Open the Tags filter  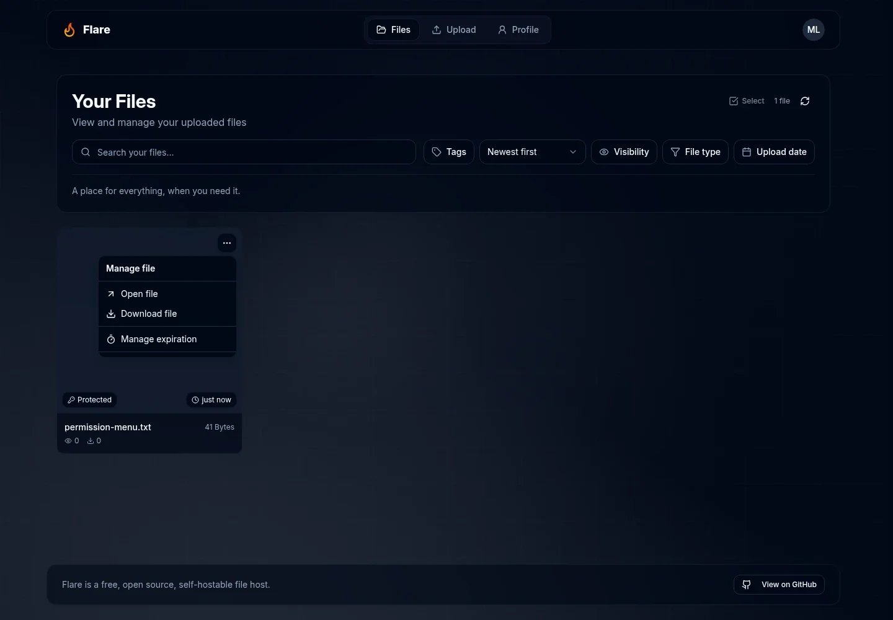pos(449,152)
